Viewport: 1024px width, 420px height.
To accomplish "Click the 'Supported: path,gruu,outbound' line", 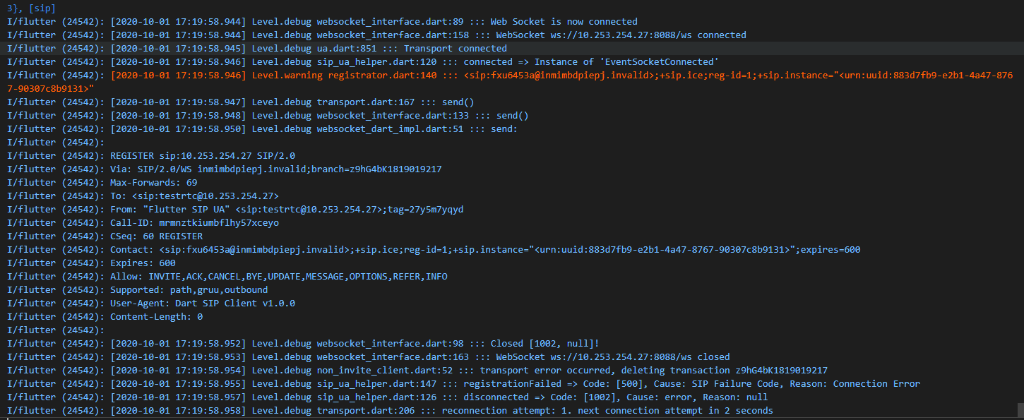I will coord(137,289).
